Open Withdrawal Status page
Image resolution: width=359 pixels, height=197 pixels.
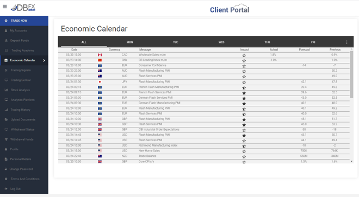pos(22,130)
